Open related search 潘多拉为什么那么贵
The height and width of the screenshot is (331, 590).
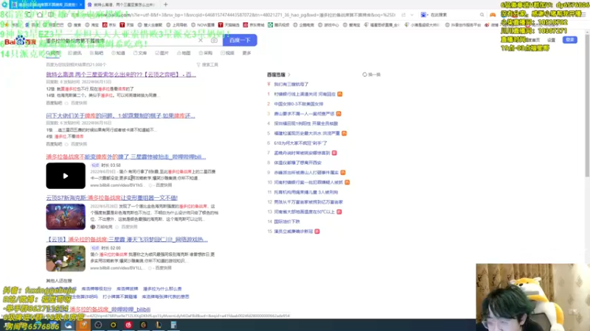pos(162,289)
